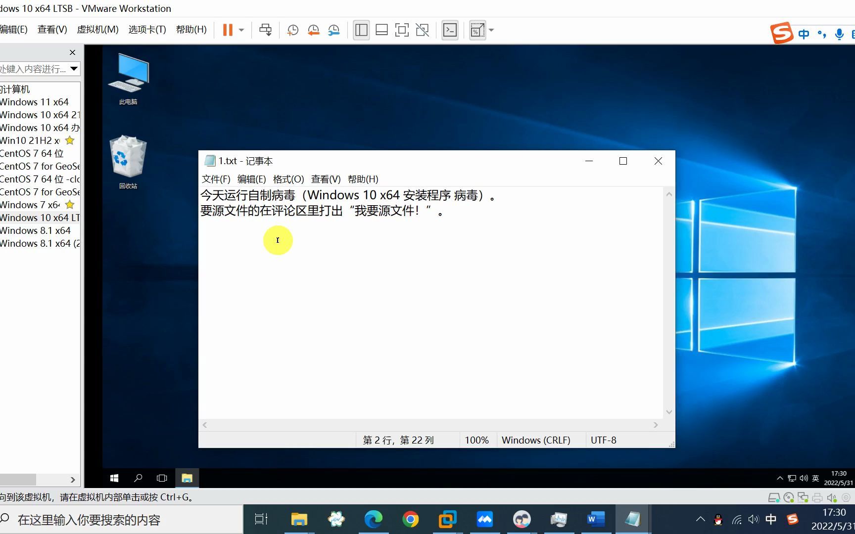The height and width of the screenshot is (534, 855).
Task: Click the VMware sound card status icon
Action: pyautogui.click(x=832, y=497)
